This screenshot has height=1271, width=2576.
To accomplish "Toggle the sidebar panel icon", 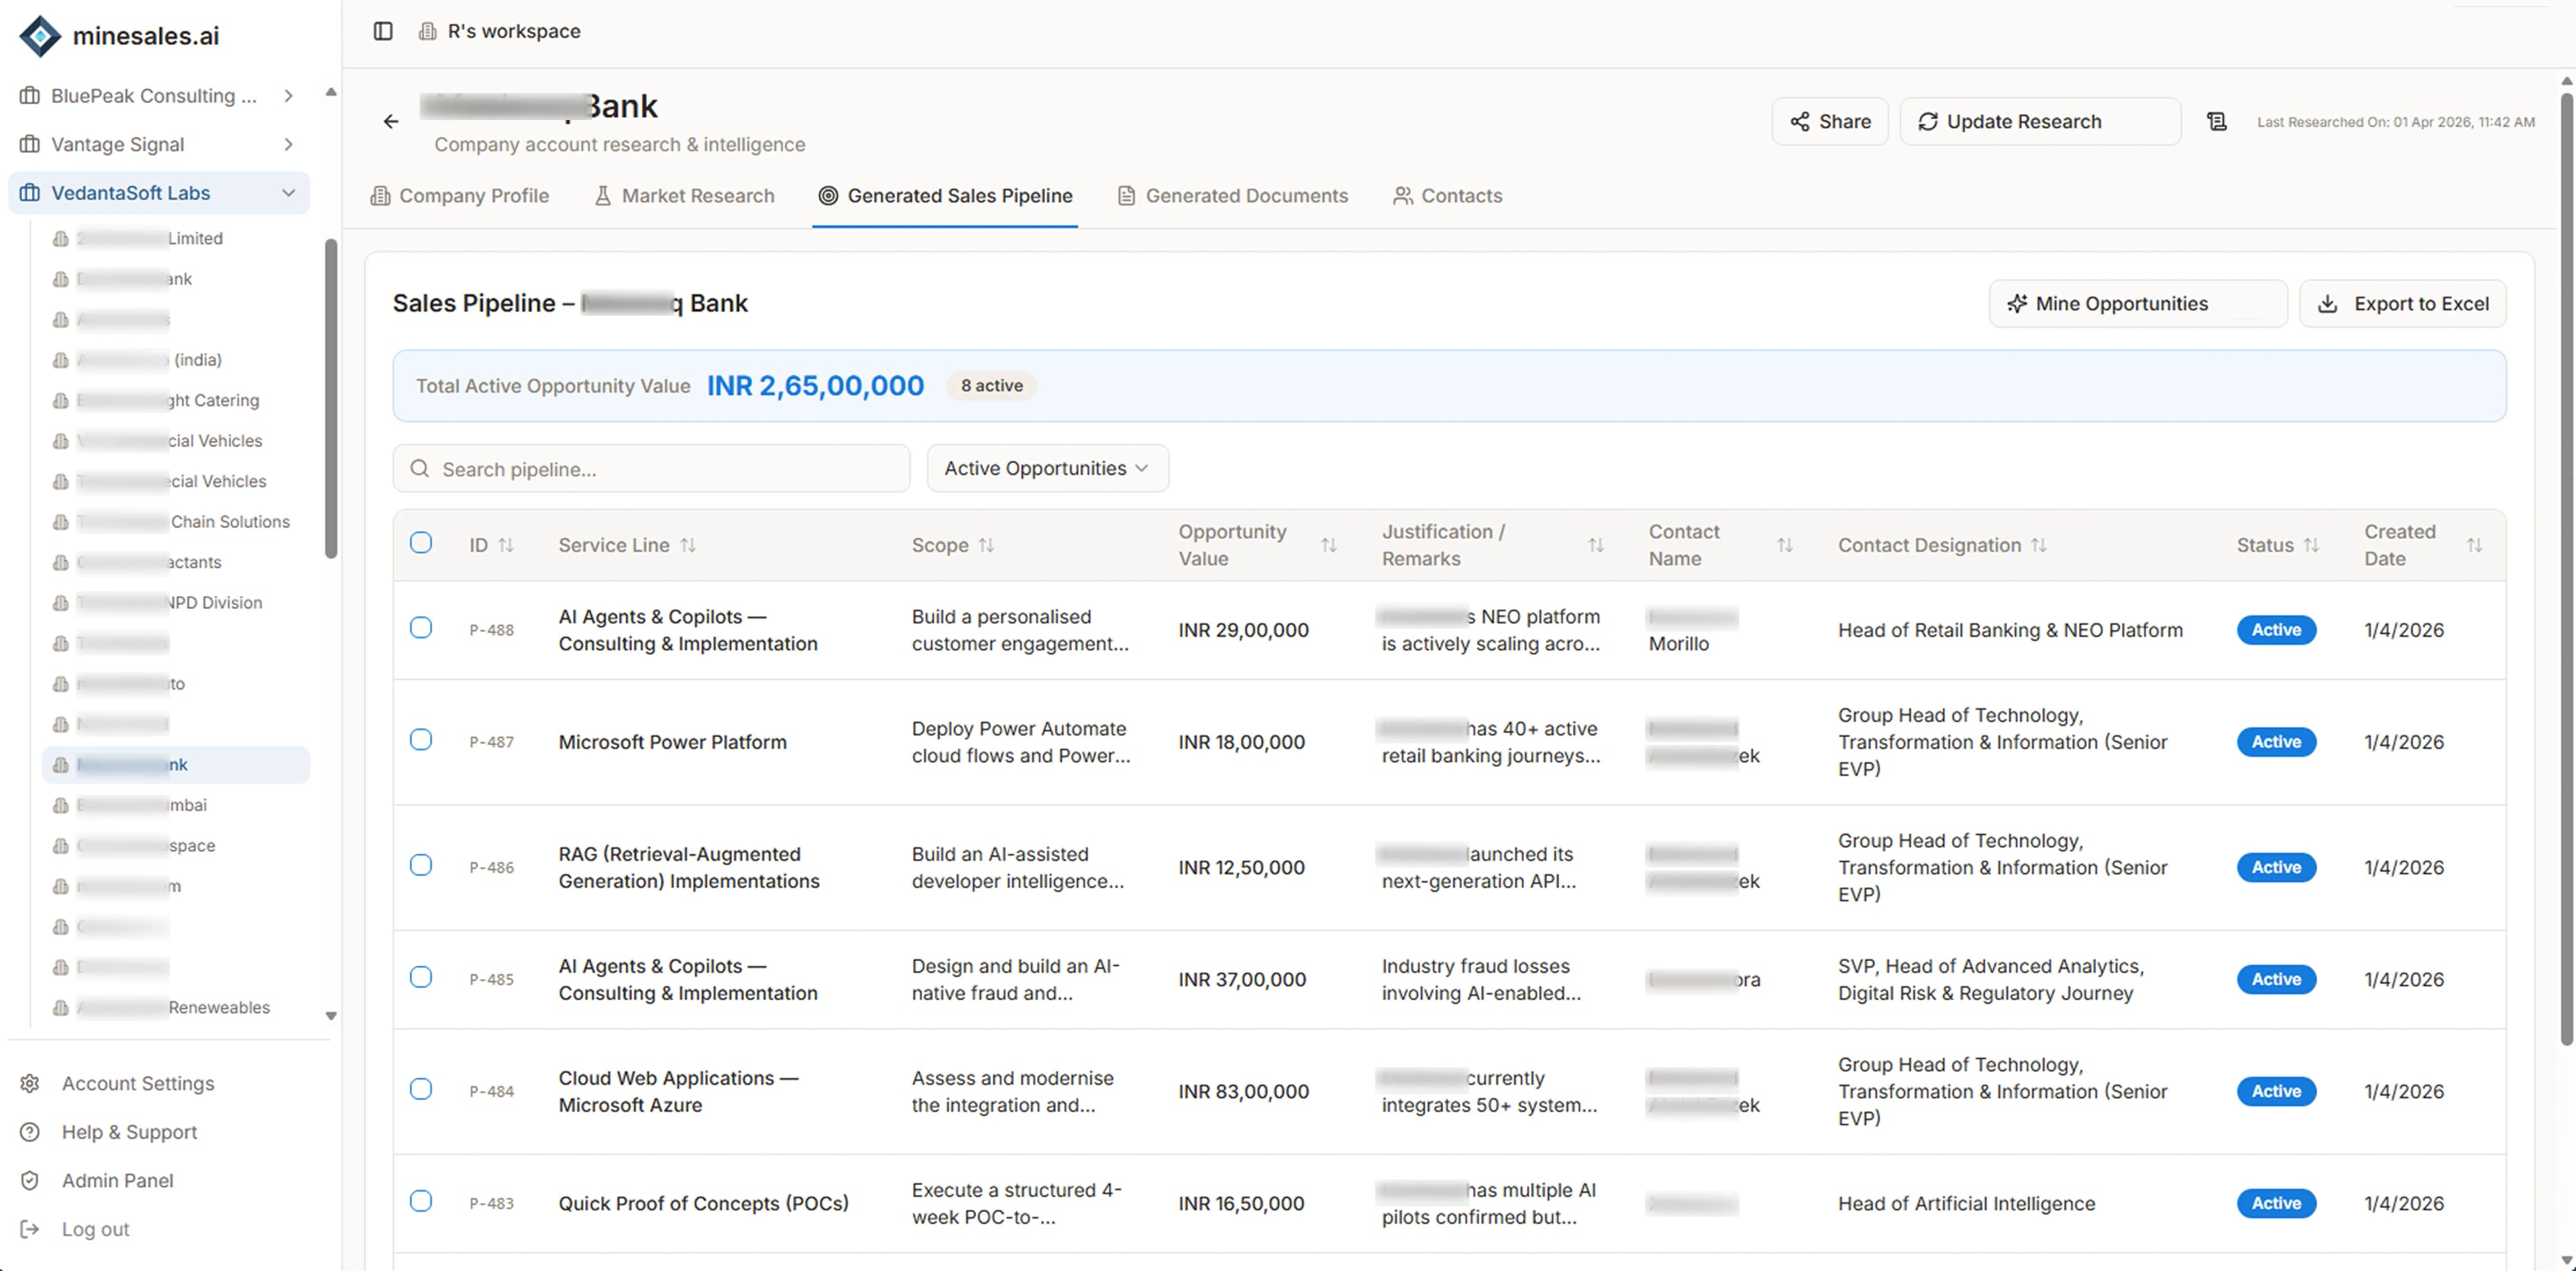I will [383, 31].
